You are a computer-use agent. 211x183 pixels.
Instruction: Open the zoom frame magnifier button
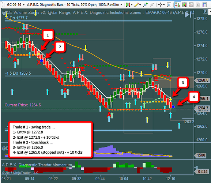169,5
